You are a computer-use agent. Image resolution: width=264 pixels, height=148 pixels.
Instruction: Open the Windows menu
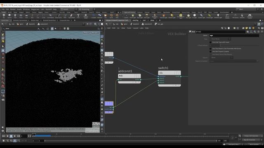click(26, 9)
